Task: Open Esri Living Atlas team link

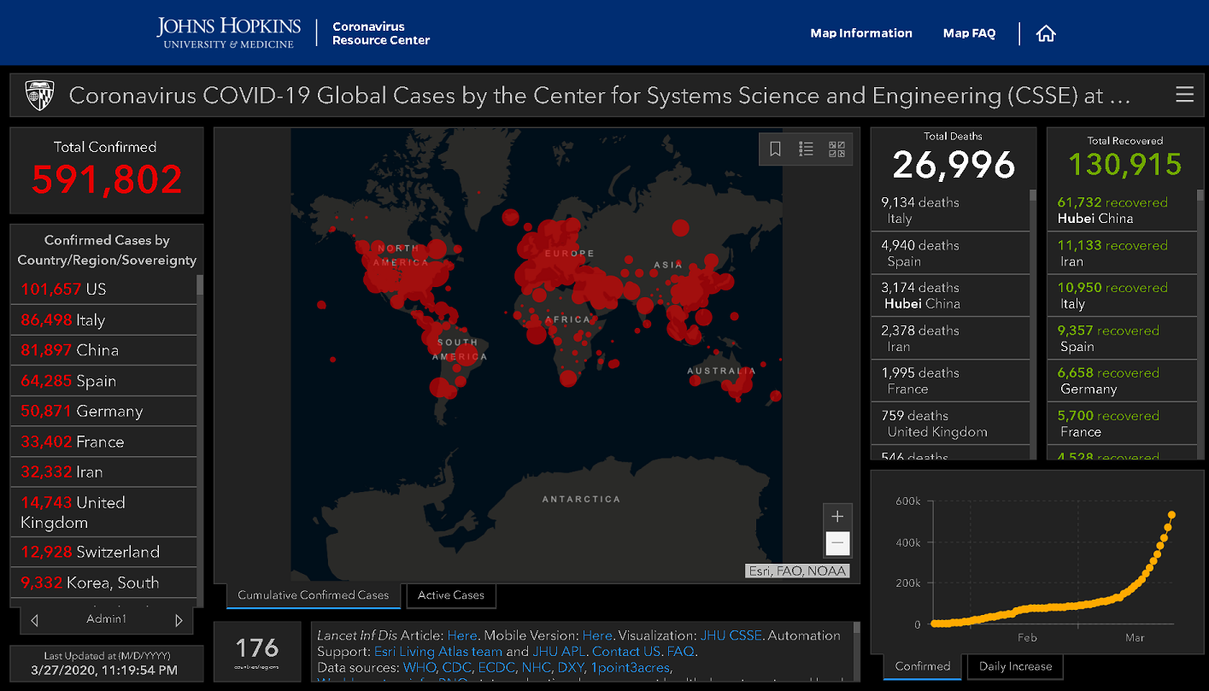Action: pos(438,652)
